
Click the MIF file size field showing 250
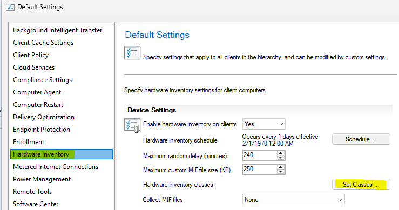tap(260, 170)
